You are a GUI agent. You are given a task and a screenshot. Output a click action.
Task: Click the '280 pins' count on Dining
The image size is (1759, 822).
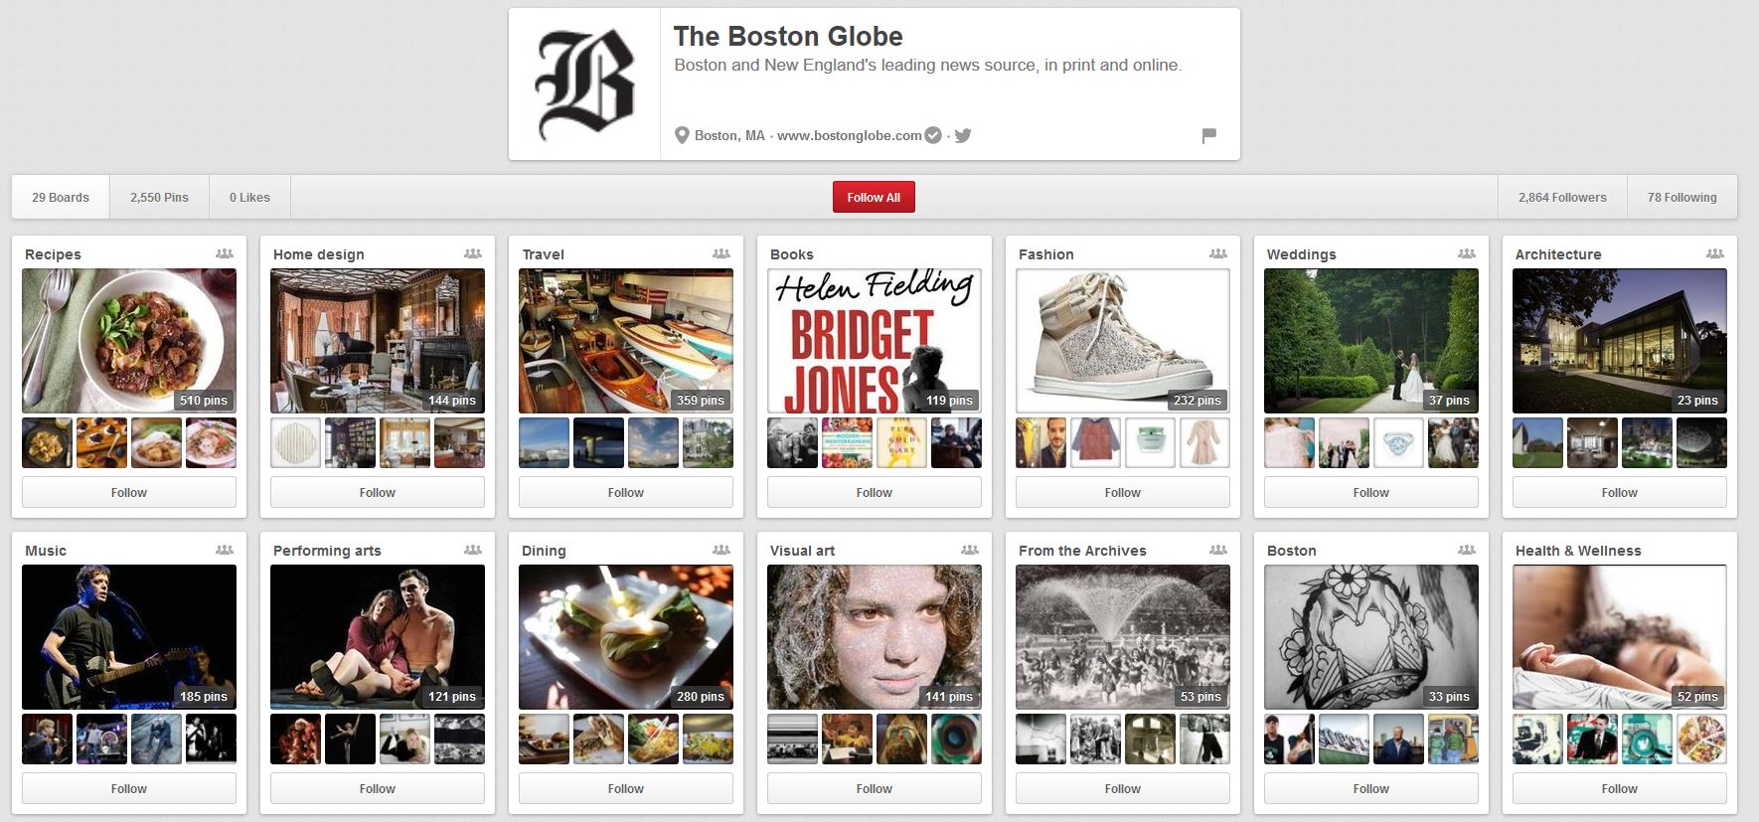coord(701,697)
